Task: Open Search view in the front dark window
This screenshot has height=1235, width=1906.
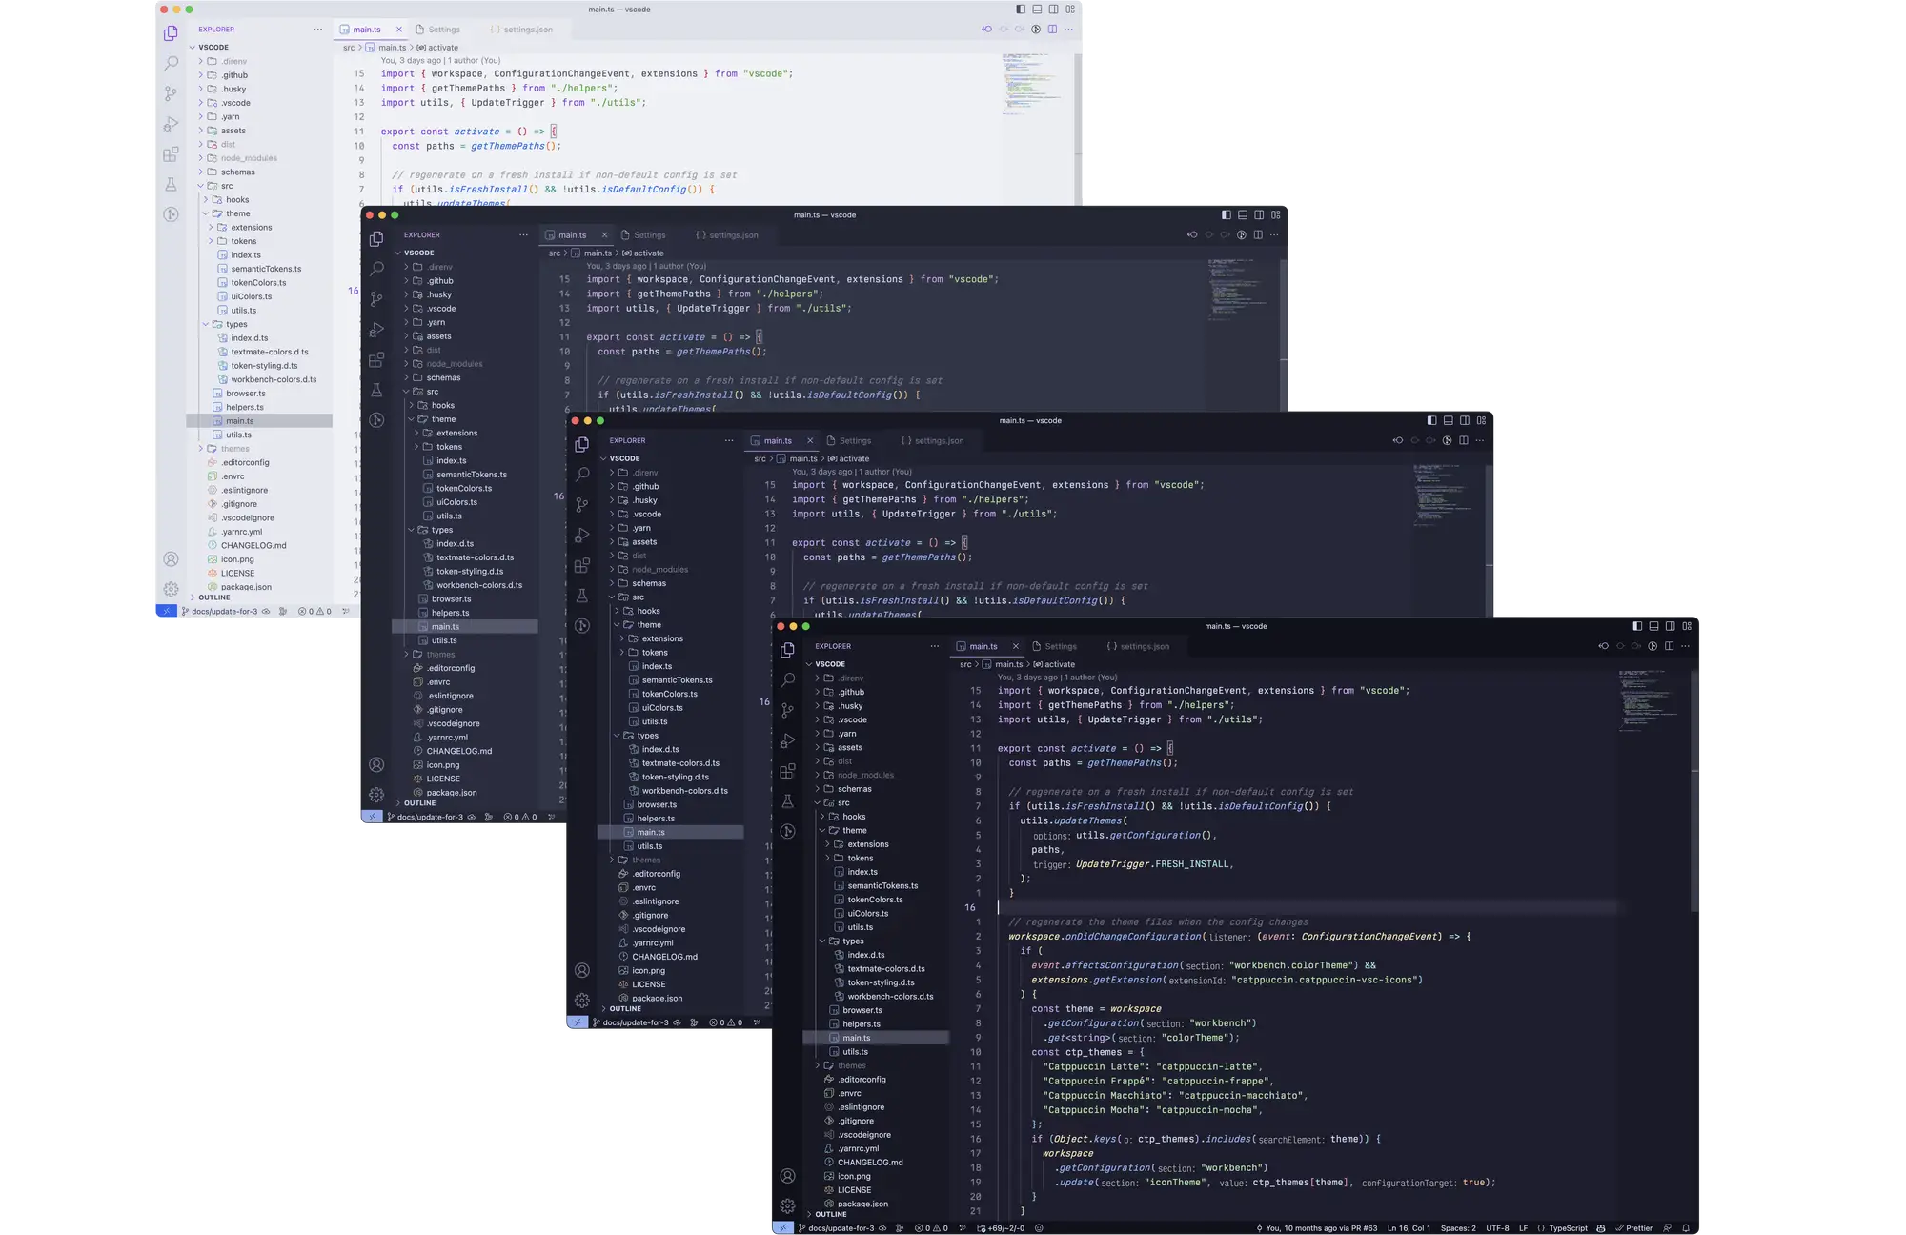Action: pyautogui.click(x=787, y=679)
